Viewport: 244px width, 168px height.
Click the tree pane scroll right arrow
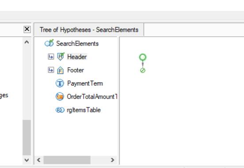pyautogui.click(x=112, y=160)
